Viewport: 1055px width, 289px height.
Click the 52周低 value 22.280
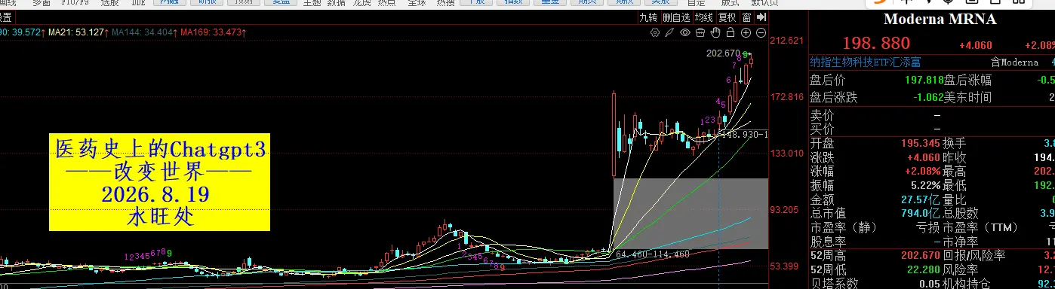[x=924, y=269]
